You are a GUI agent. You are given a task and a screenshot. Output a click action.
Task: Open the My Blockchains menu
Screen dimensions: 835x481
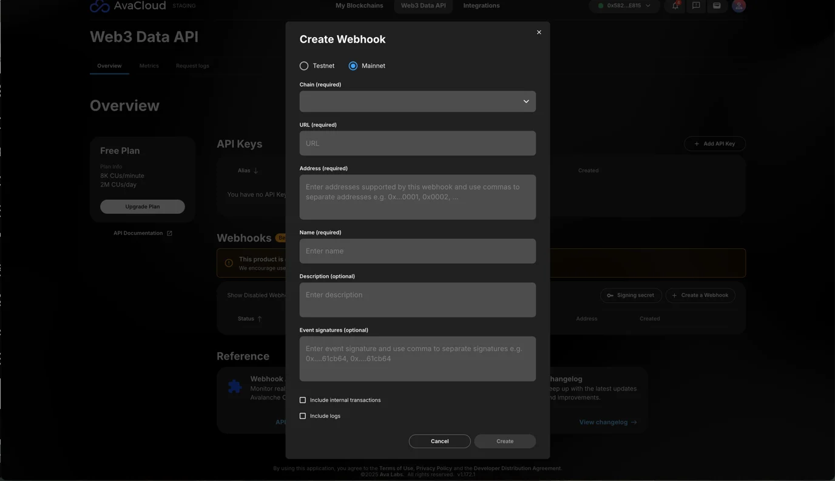click(359, 6)
